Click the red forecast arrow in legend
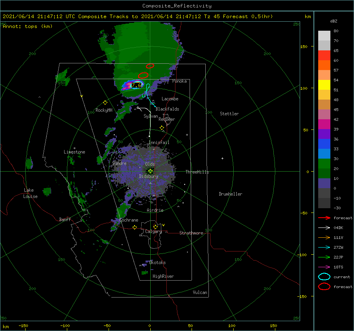This screenshot has height=331, width=354. (324, 218)
